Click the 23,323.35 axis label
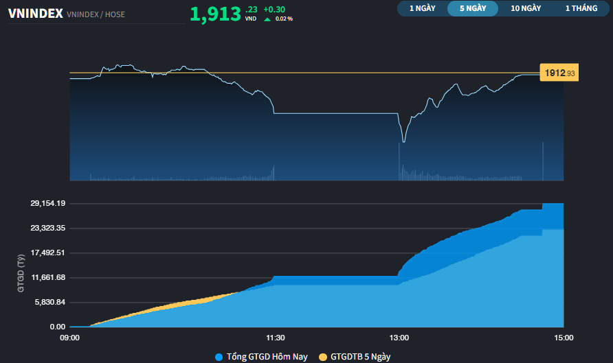 pos(47,228)
